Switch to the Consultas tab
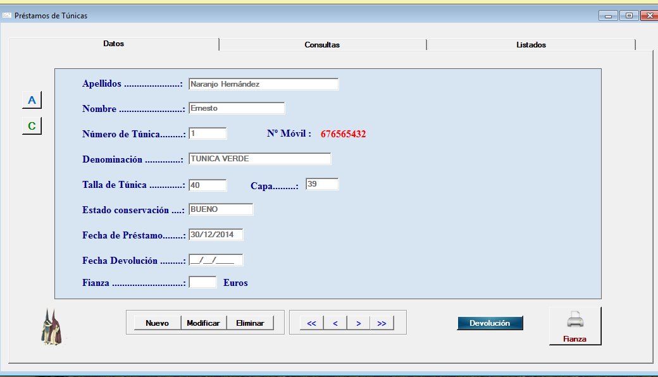Viewport: 658px width, 377px height. [x=322, y=45]
